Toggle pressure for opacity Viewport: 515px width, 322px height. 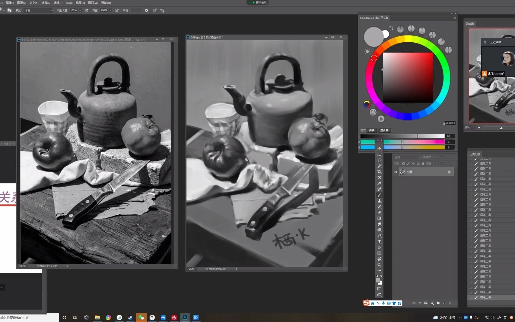[86, 10]
